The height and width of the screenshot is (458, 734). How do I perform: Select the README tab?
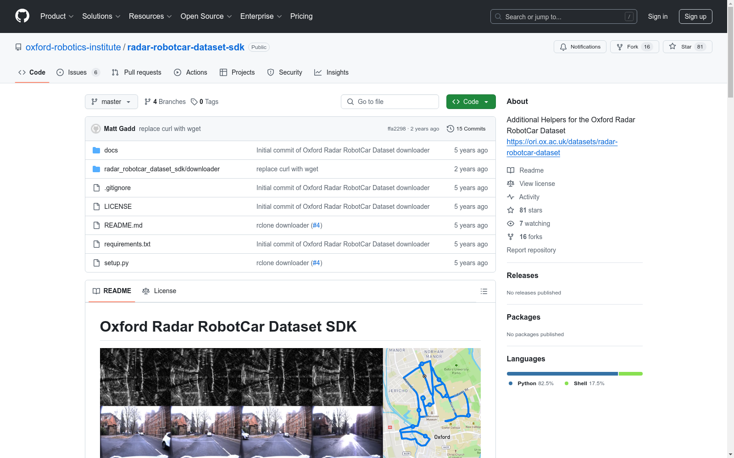tap(112, 291)
